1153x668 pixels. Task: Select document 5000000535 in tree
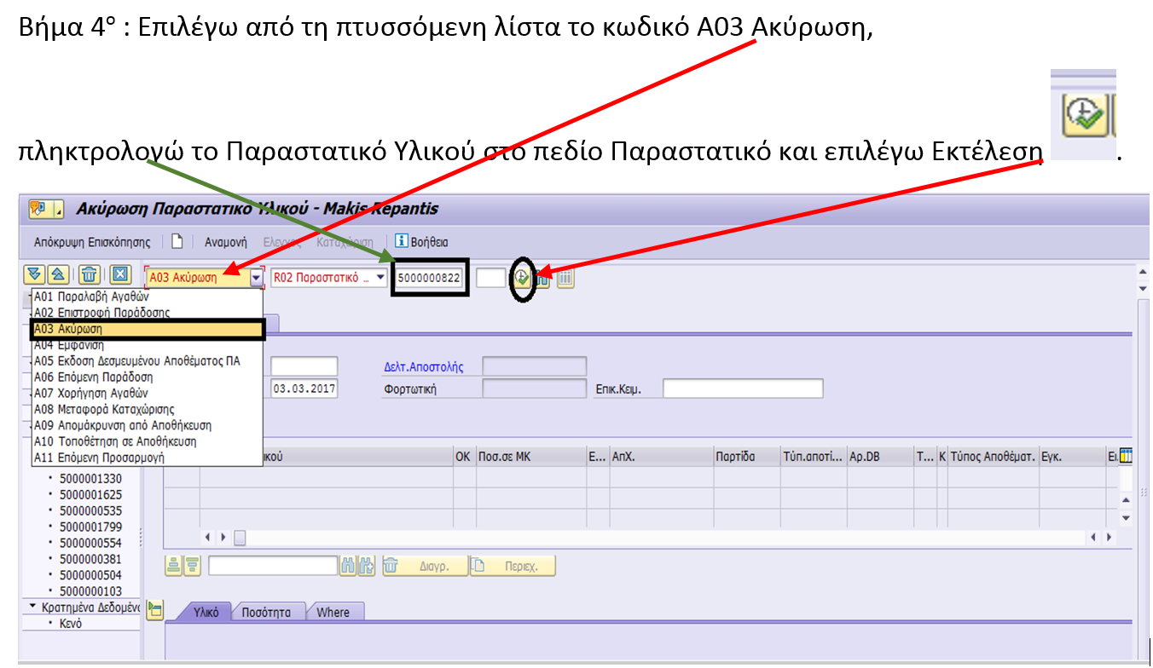pos(90,510)
